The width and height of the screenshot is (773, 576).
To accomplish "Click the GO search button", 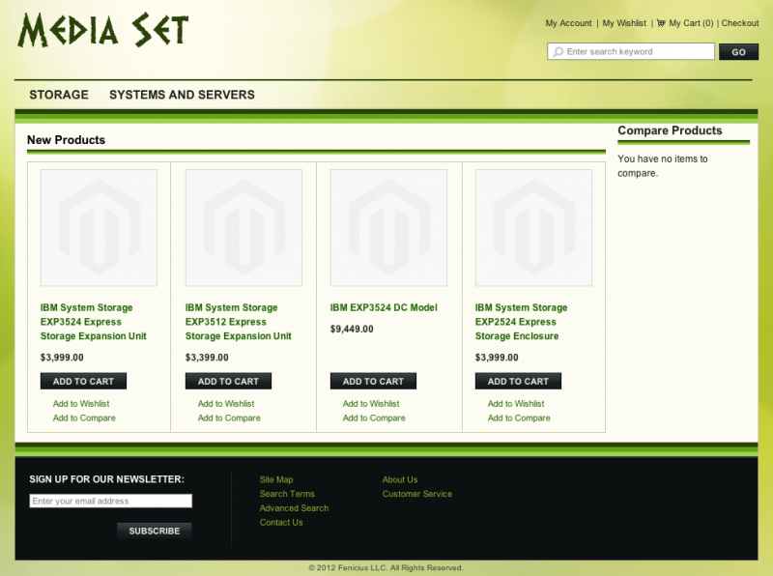I will tap(738, 52).
